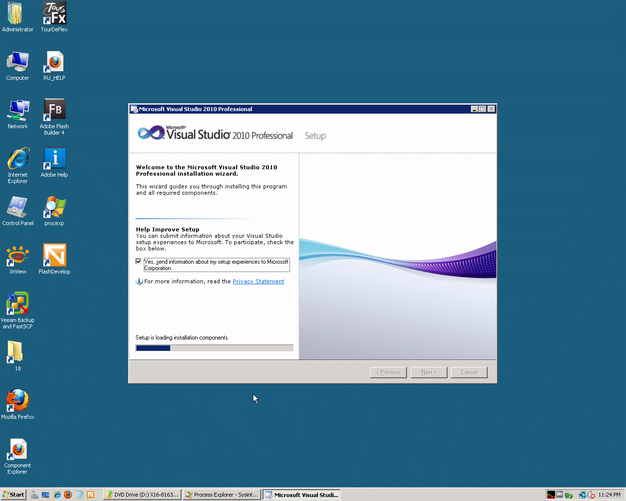Image resolution: width=626 pixels, height=501 pixels.
Task: Click the Visual Studio setup title bar icon
Action: [x=134, y=109]
